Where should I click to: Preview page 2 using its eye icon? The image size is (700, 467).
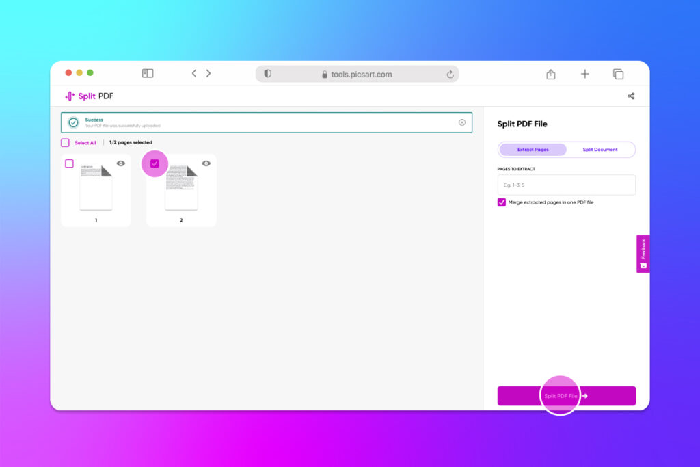click(x=207, y=163)
